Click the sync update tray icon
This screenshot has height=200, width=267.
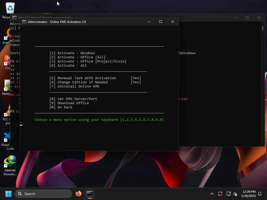pyautogui.click(x=220, y=194)
